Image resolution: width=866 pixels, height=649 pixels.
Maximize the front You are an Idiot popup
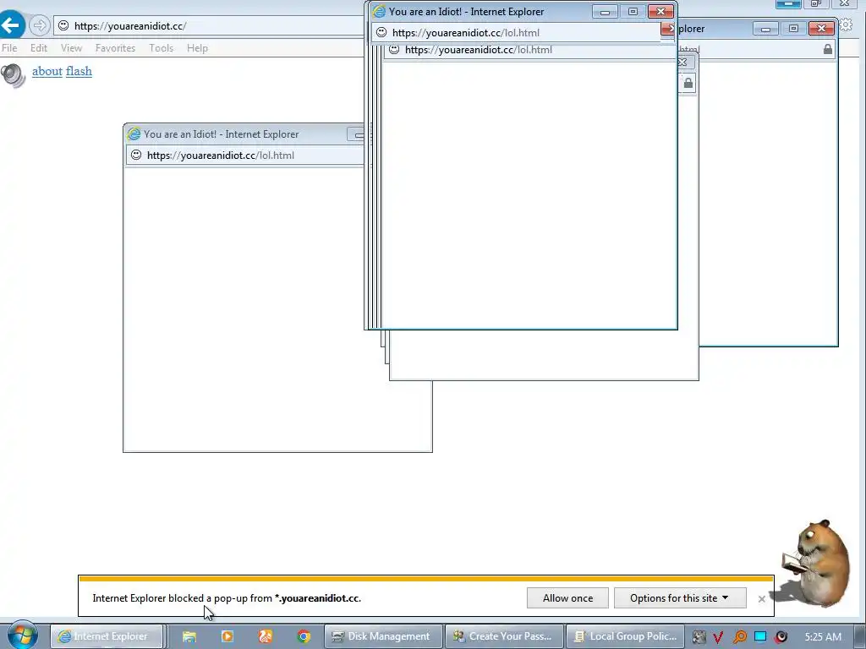pos(633,12)
